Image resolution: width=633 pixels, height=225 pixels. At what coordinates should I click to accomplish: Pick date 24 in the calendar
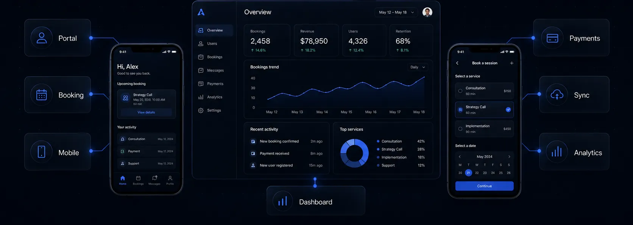coord(493,173)
